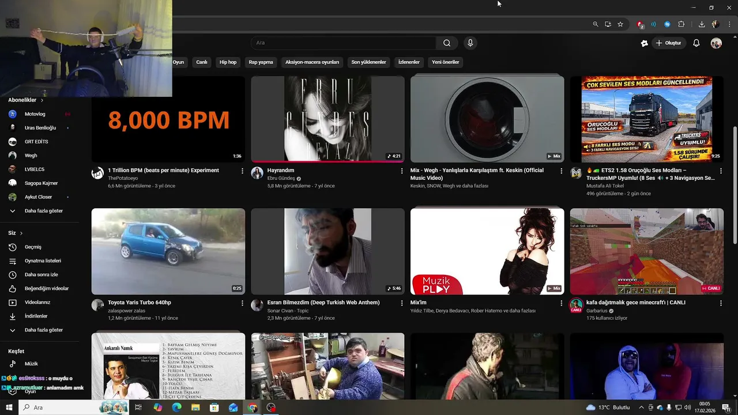Open Chrome profile avatar in toolbar
Viewport: 738px width, 415px height.
point(716,24)
